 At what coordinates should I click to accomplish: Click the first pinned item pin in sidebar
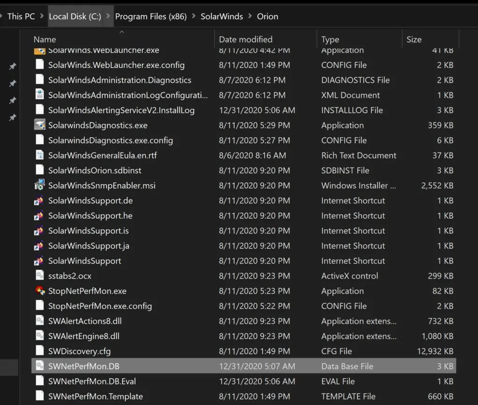pyautogui.click(x=13, y=66)
